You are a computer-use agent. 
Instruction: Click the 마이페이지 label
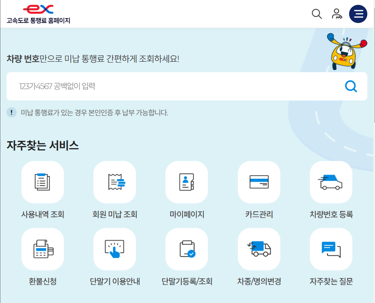pos(187,214)
